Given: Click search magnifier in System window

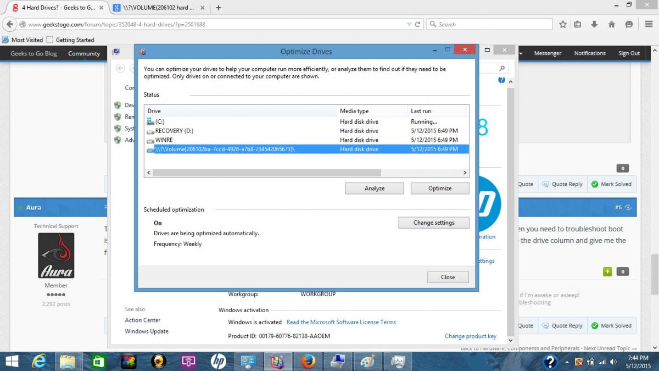Looking at the screenshot, I should [502, 68].
